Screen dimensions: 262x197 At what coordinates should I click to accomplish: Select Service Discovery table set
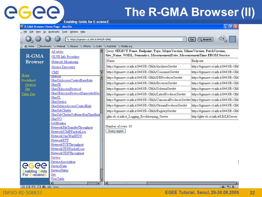[x=63, y=67]
